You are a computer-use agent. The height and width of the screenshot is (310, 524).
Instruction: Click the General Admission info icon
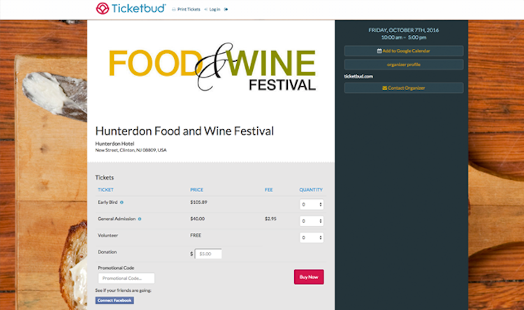(140, 219)
